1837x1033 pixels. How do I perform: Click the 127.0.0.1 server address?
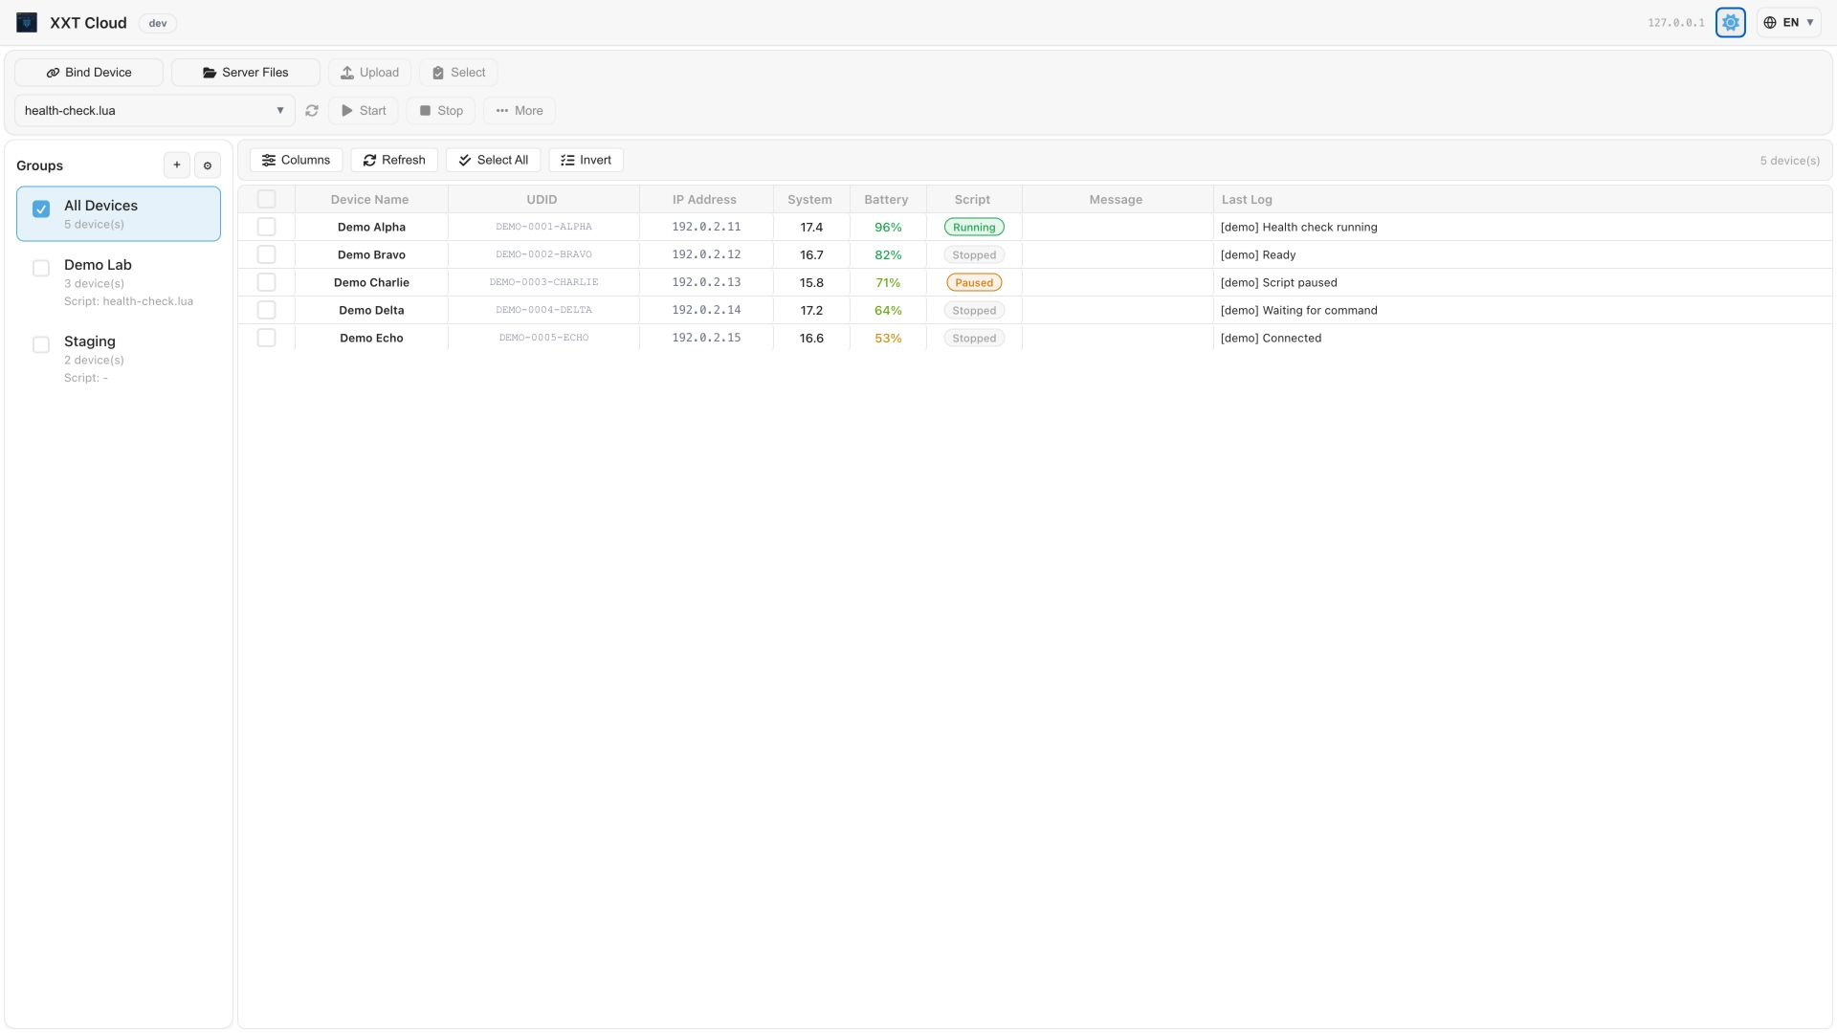point(1675,23)
